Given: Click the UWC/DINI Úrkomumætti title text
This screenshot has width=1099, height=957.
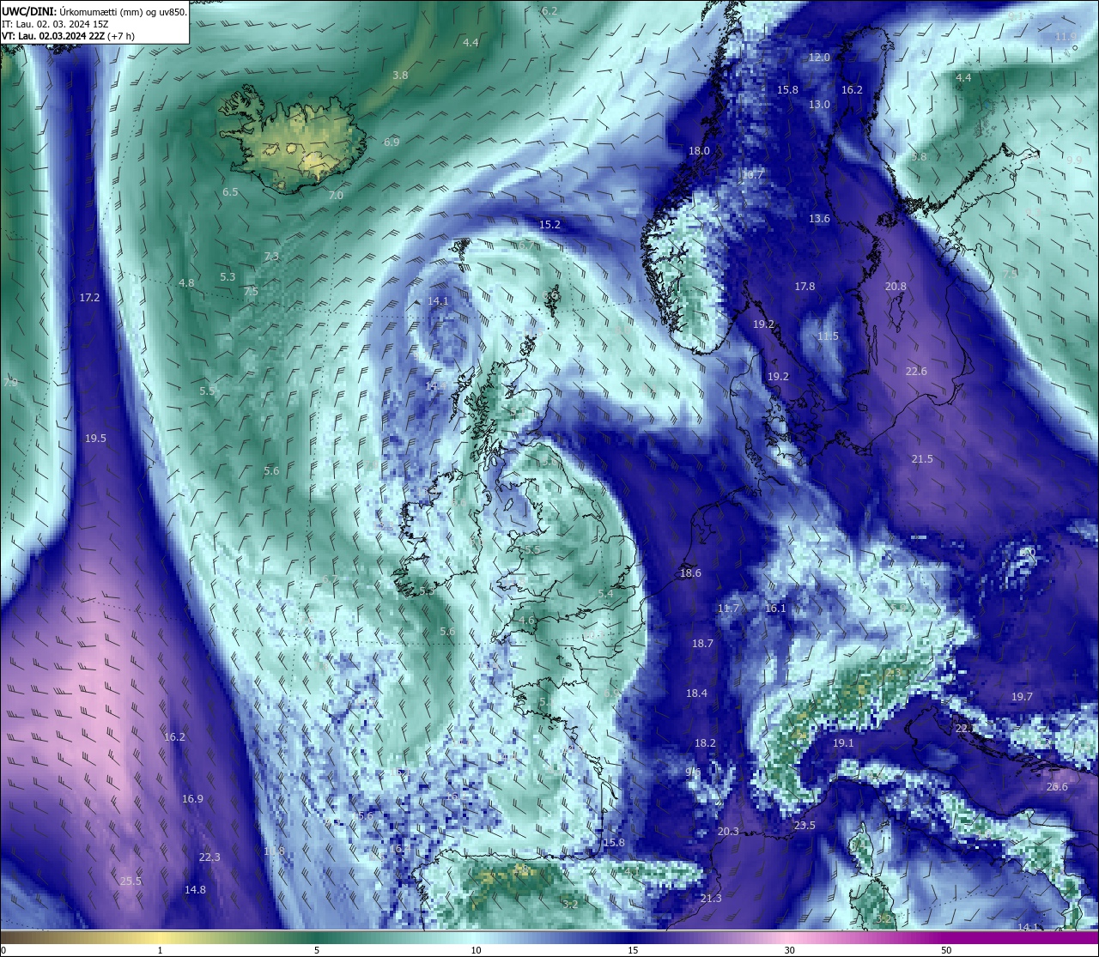Looking at the screenshot, I should click(x=94, y=11).
